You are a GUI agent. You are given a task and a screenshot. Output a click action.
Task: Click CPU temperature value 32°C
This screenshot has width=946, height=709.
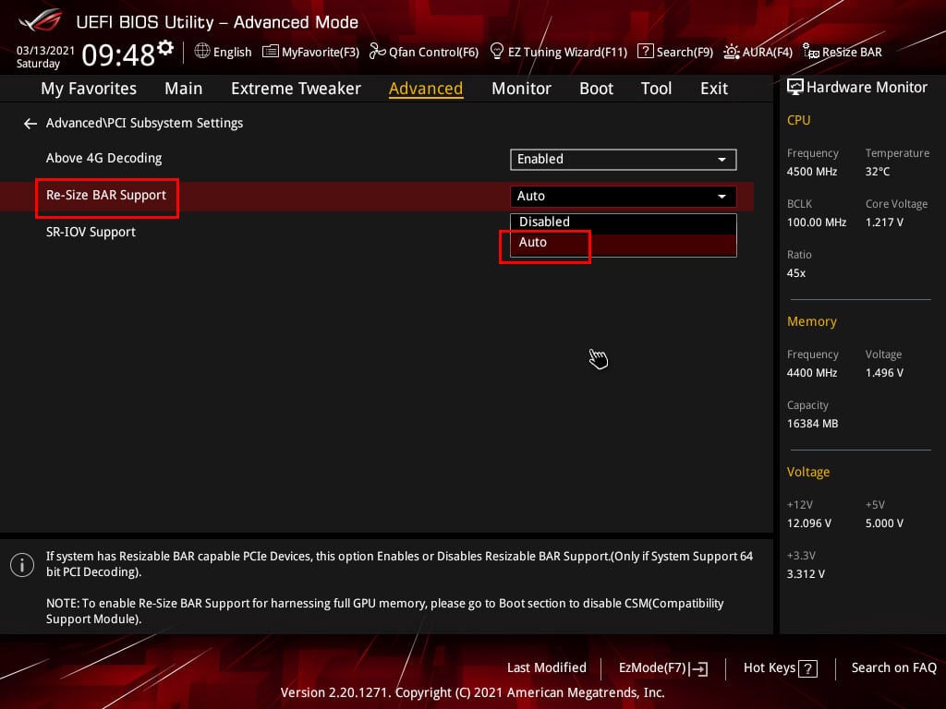click(878, 171)
